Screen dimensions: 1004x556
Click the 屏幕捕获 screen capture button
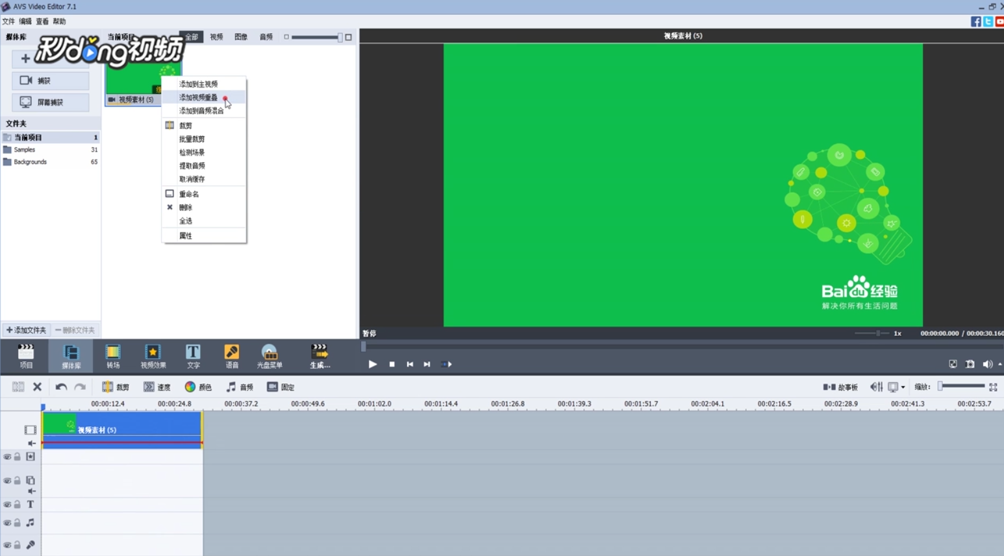50,102
